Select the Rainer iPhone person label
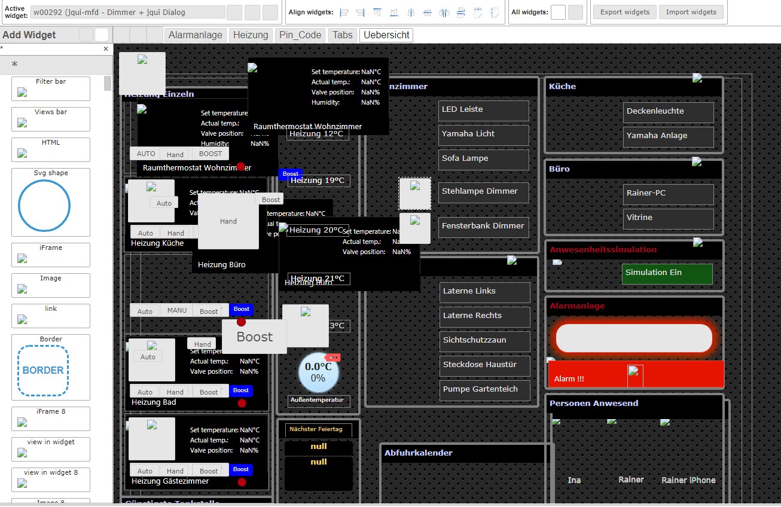The width and height of the screenshot is (781, 507). (x=688, y=480)
